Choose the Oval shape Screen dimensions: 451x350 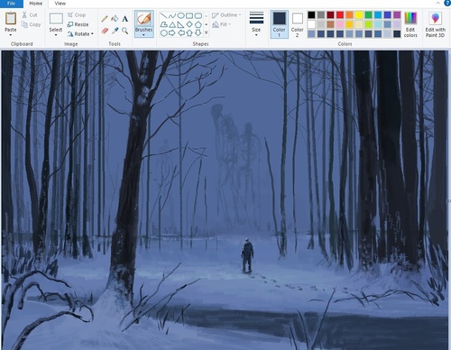[180, 15]
